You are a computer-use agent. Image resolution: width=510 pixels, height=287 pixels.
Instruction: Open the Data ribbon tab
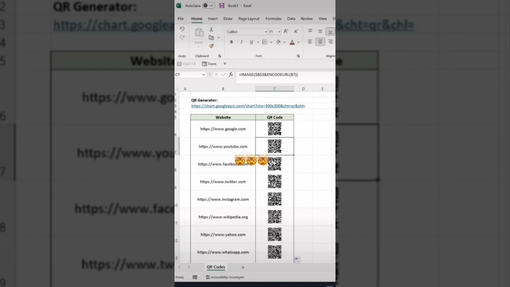click(291, 19)
